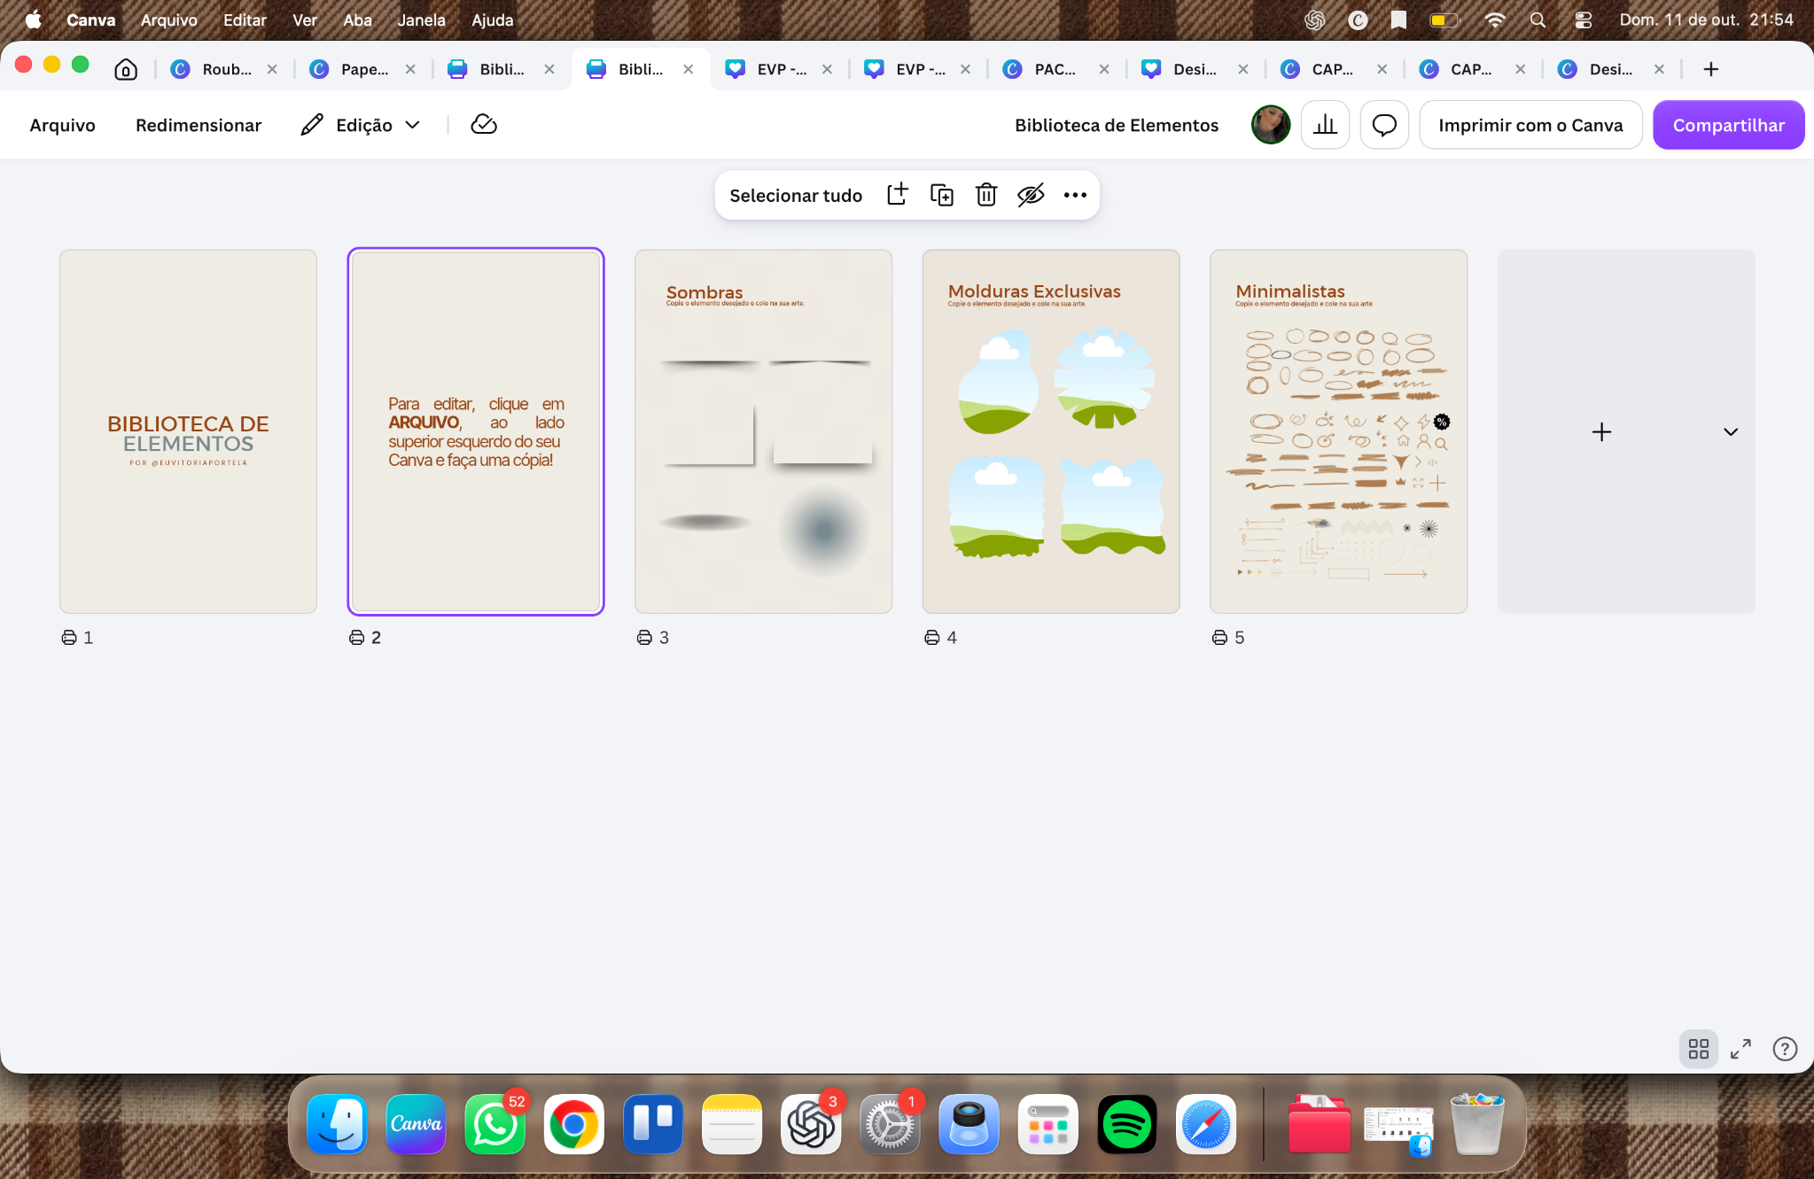1814x1179 pixels.
Task: Duplicate selected page icon
Action: (x=942, y=195)
